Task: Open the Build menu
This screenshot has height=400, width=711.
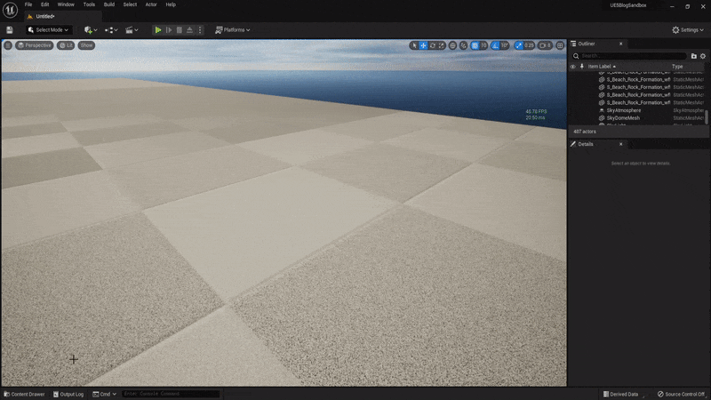Action: 108,4
